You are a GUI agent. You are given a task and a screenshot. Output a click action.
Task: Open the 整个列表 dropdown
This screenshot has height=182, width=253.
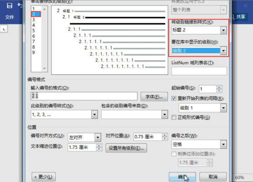(x=223, y=10)
